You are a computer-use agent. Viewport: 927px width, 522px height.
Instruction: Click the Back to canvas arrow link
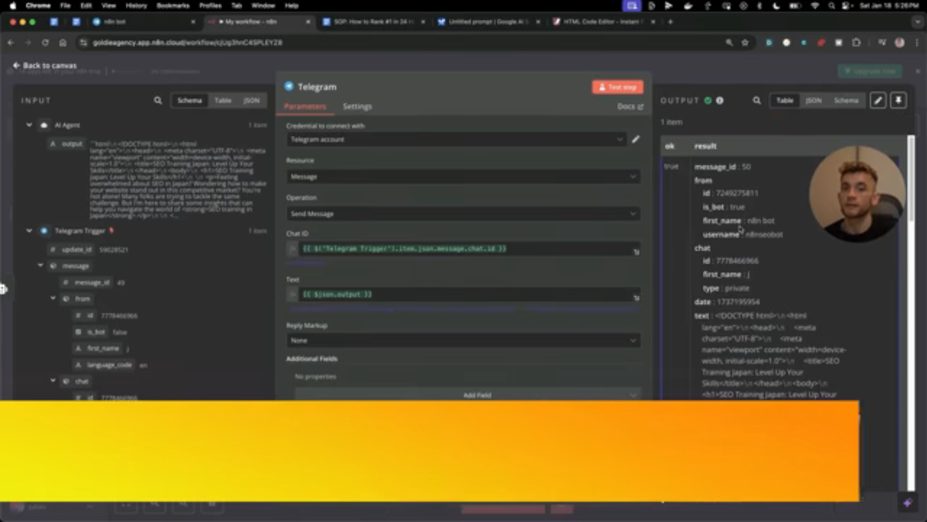pos(44,66)
